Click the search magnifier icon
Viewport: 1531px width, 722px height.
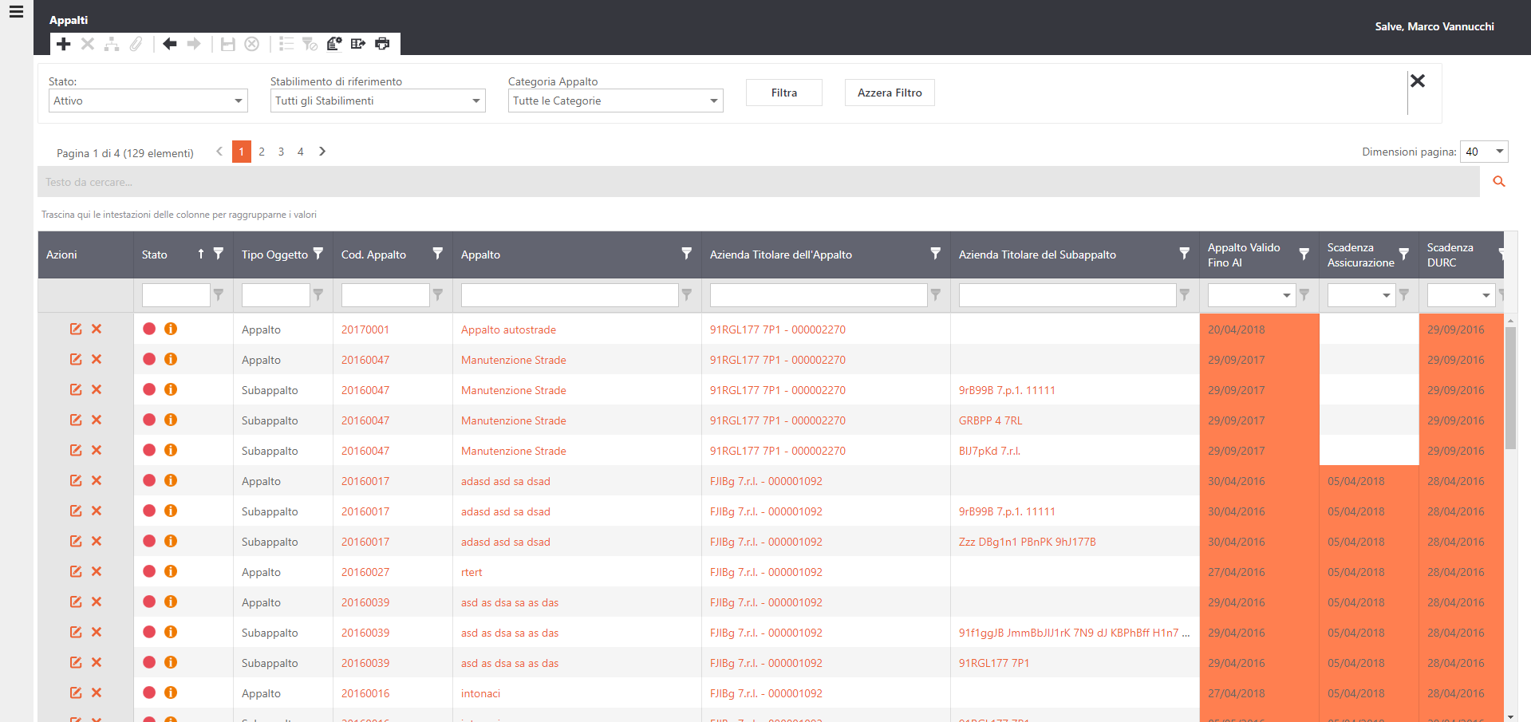point(1499,182)
